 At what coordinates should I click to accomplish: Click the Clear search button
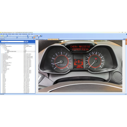point(26,41)
